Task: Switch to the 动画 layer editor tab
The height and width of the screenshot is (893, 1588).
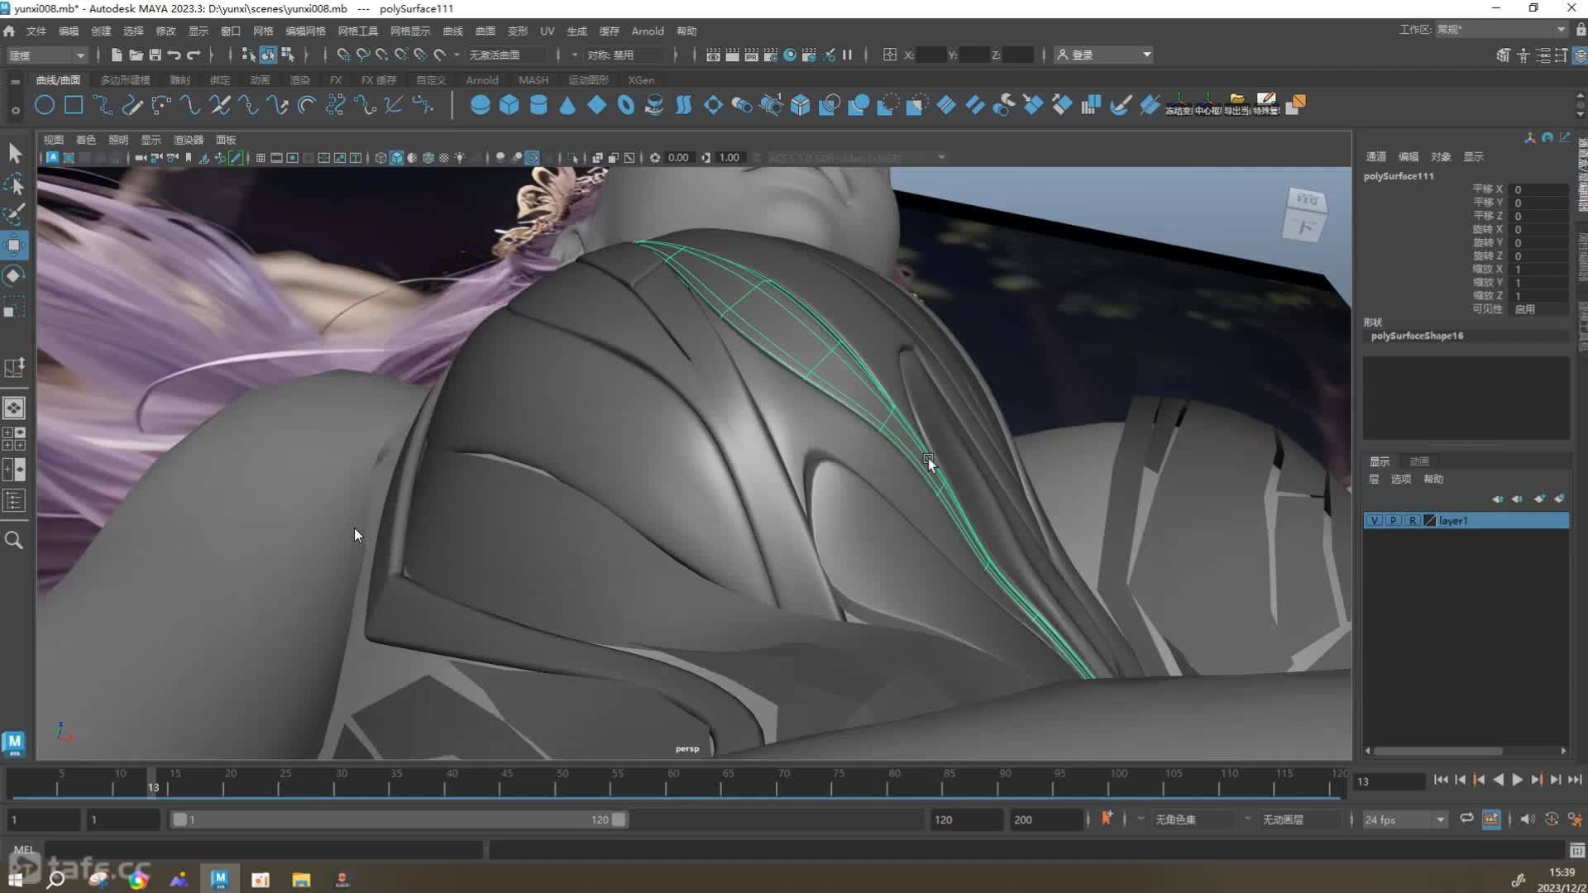Action: [x=1419, y=461]
